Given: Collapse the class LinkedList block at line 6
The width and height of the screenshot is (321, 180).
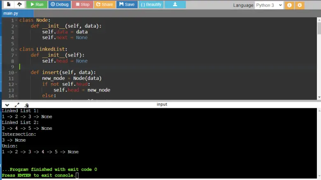Looking at the screenshot, I should (17, 49).
